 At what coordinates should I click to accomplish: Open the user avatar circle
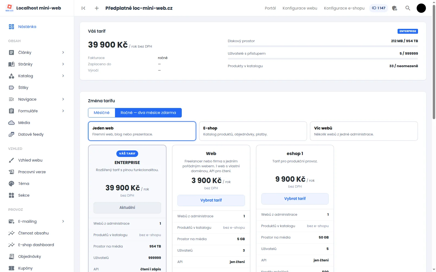tap(421, 8)
